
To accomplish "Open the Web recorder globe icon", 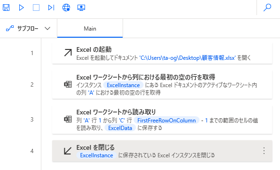I will coord(66,8).
